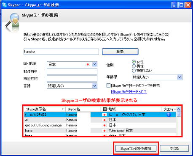Maximize the Skype search window
The image size is (193, 156).
click(181, 5)
